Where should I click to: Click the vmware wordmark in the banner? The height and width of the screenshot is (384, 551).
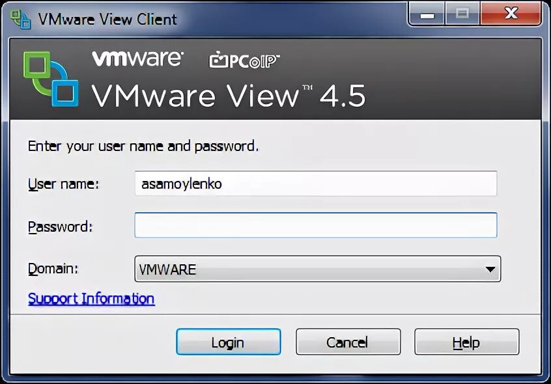[137, 59]
